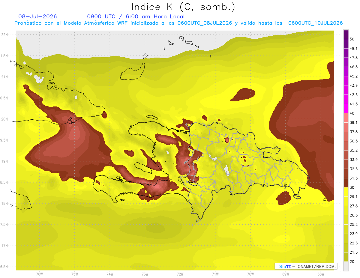
Task: Click the legend value "43.9"
Action: pyautogui.click(x=354, y=85)
